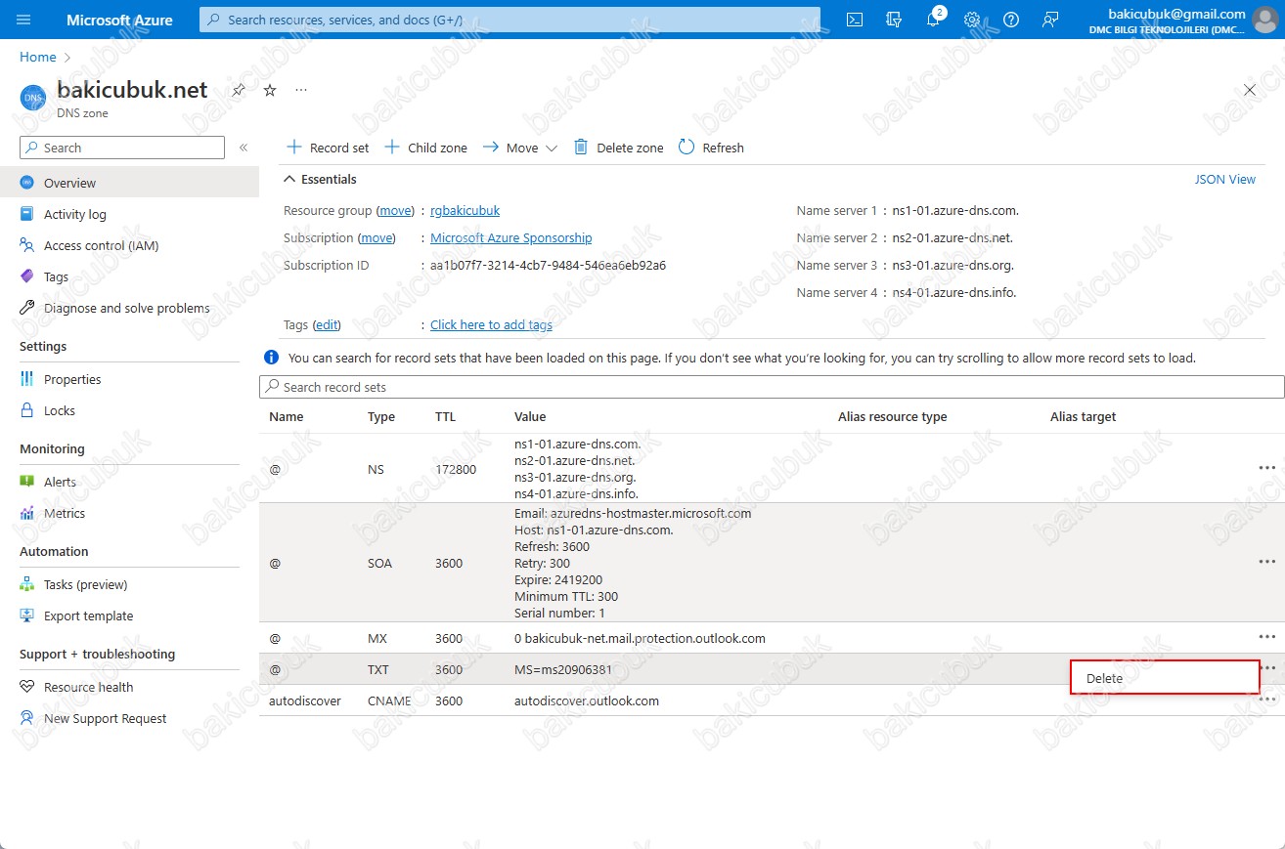Open the Azure portal hamburger menu
Viewport: 1285px width, 849px height.
click(24, 20)
